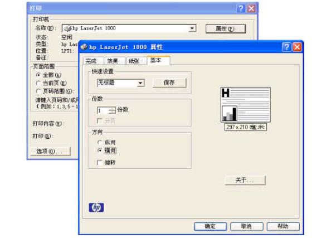Select the 纵向 portrait orientation radio button

click(100, 142)
